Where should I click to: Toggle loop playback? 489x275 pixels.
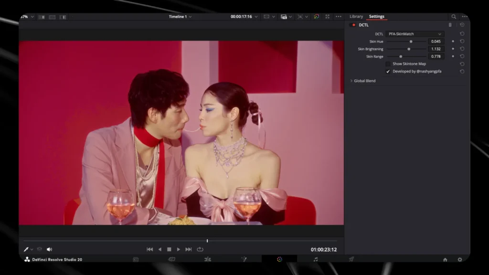pos(200,249)
